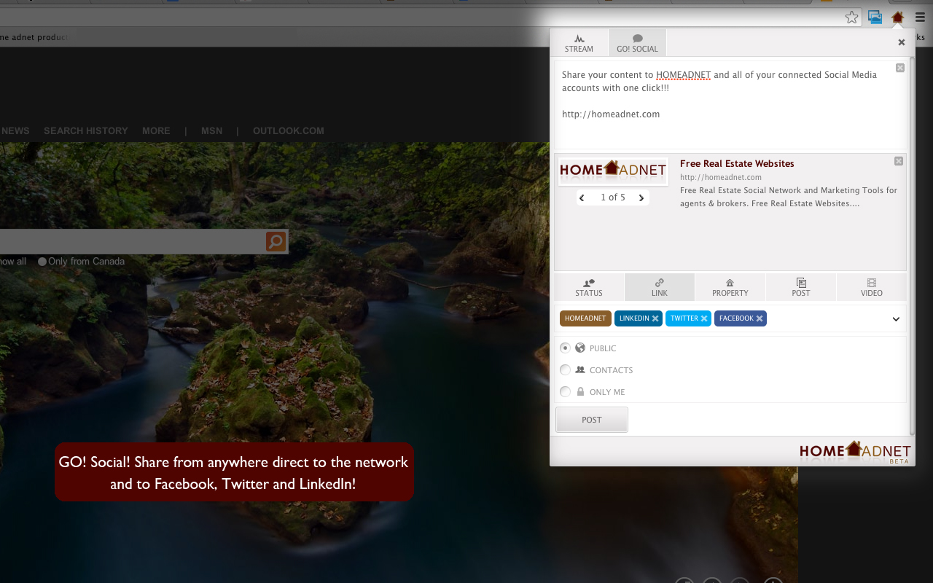The width and height of the screenshot is (933, 583).
Task: Open the STREAM tab
Action: click(x=579, y=43)
